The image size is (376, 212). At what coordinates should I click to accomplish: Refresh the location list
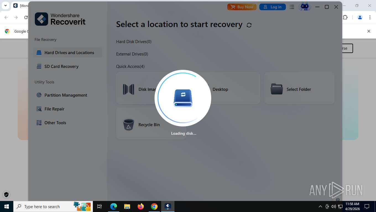pyautogui.click(x=249, y=25)
